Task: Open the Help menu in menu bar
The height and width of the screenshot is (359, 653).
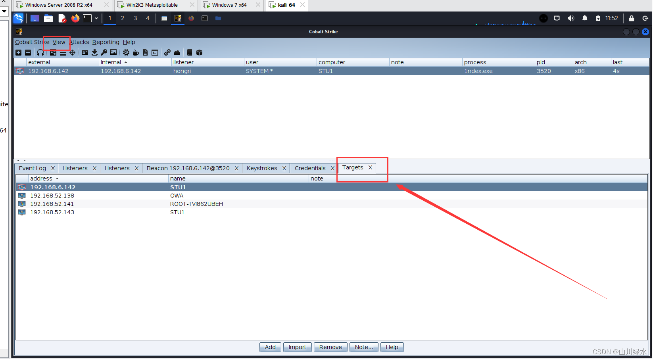Action: click(x=129, y=42)
